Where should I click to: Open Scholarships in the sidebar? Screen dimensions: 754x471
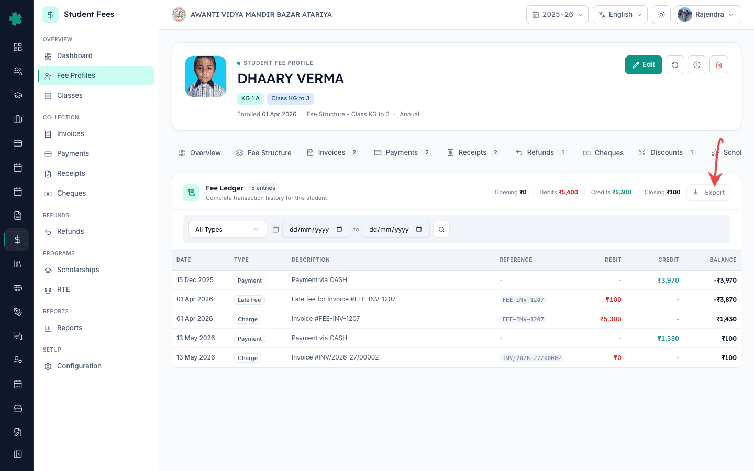tap(96, 270)
